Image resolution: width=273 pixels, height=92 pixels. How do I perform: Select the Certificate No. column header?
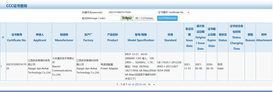[x=17, y=37]
